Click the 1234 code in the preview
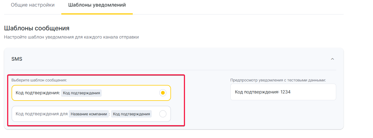The image size is (373, 138). click(x=285, y=92)
